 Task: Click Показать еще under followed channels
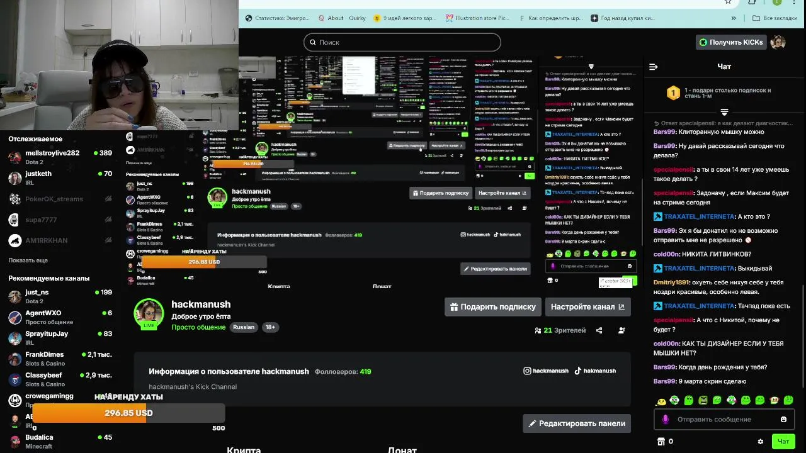click(x=28, y=260)
